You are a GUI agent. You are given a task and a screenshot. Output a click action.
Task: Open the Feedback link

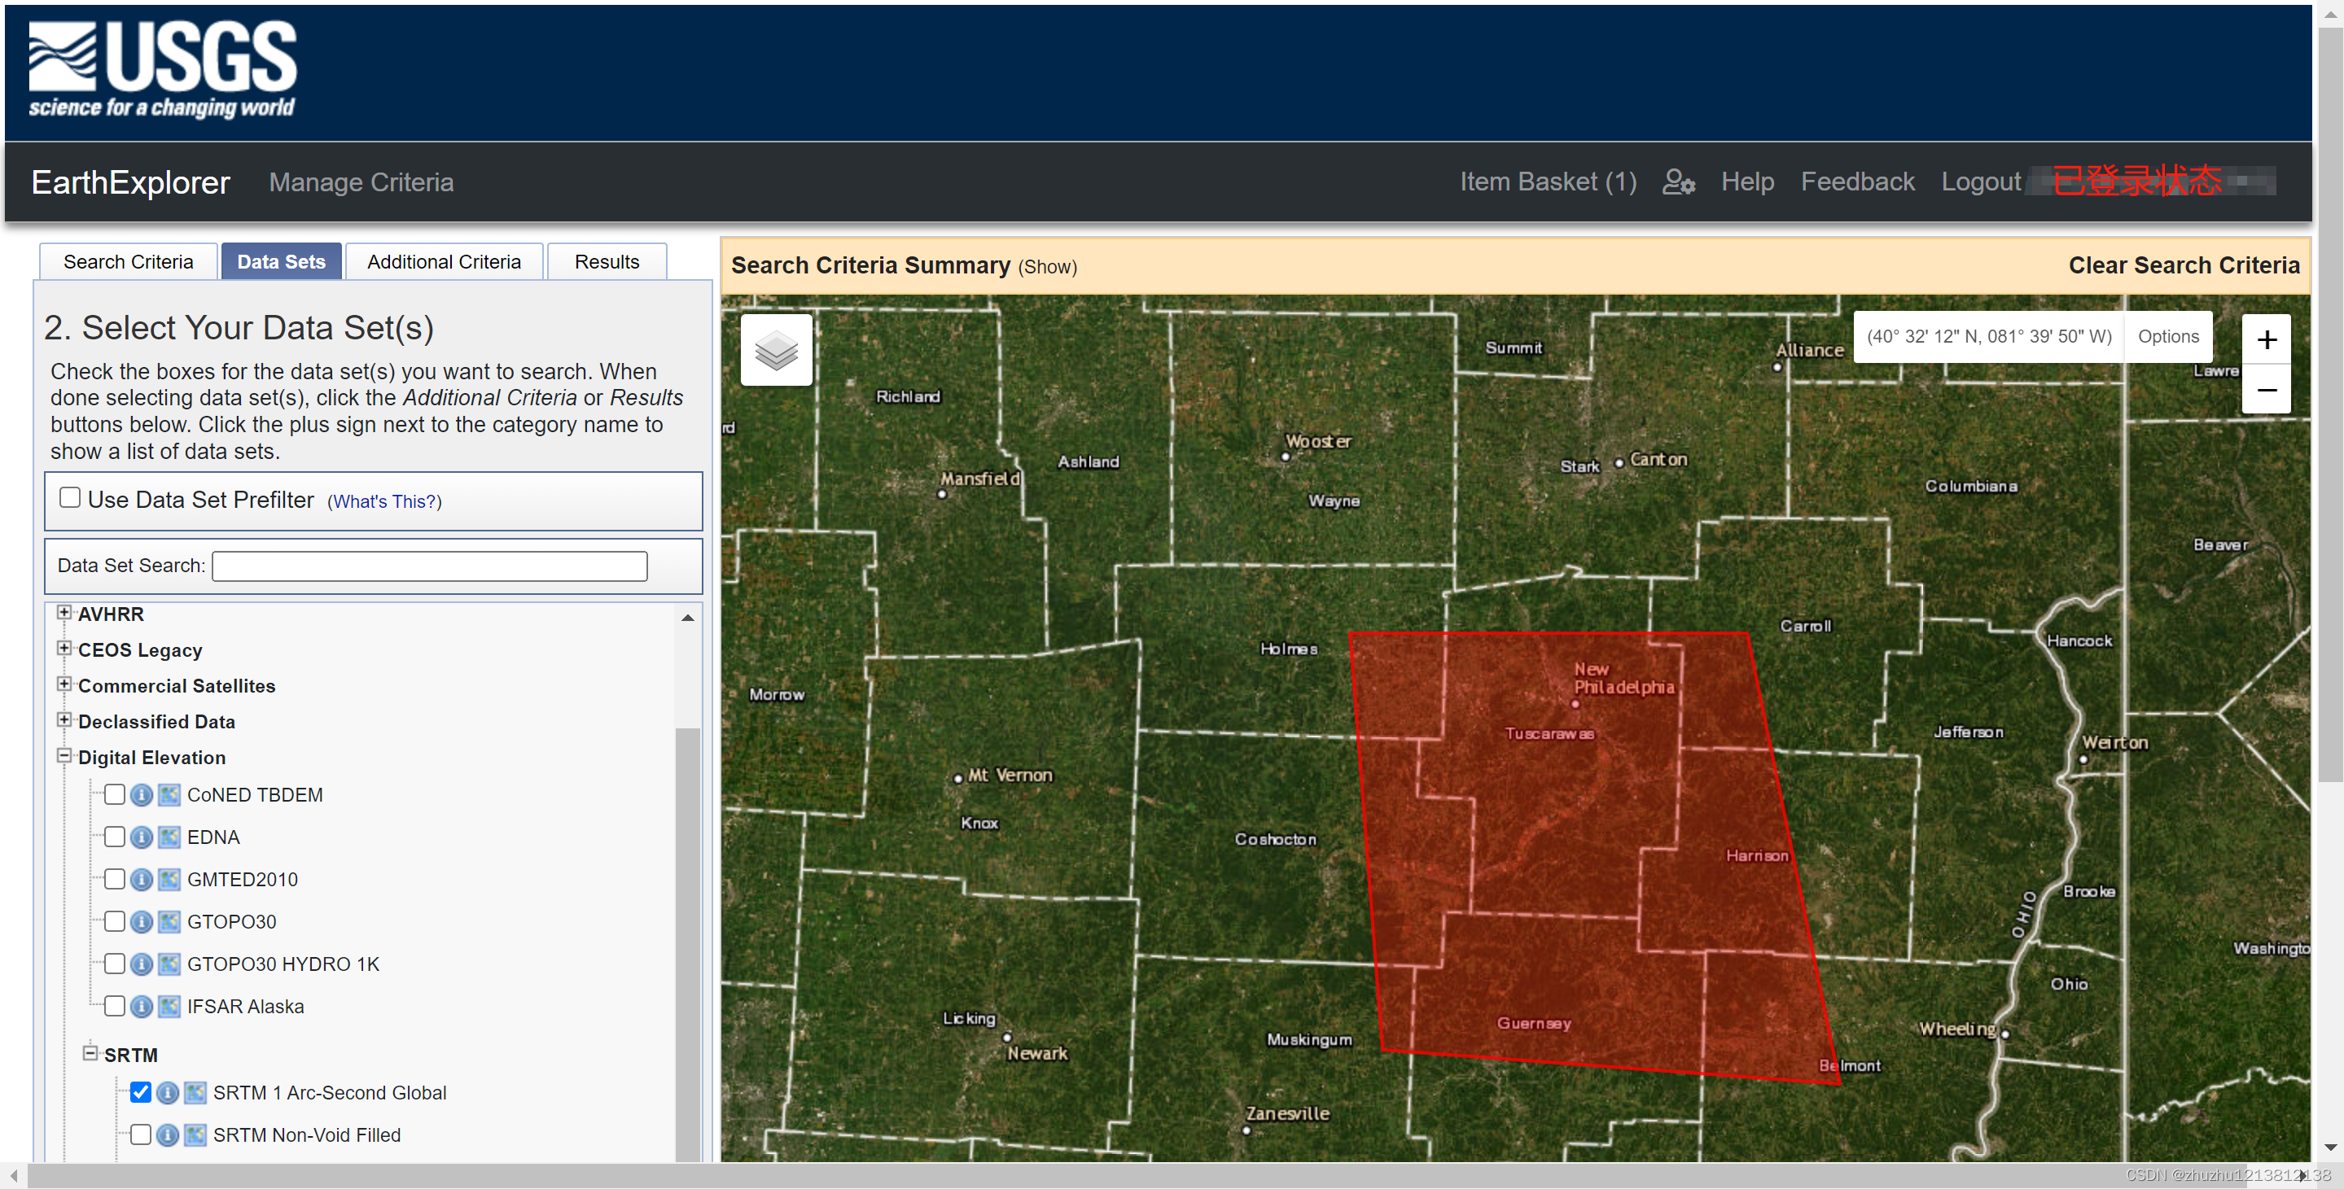click(1857, 182)
